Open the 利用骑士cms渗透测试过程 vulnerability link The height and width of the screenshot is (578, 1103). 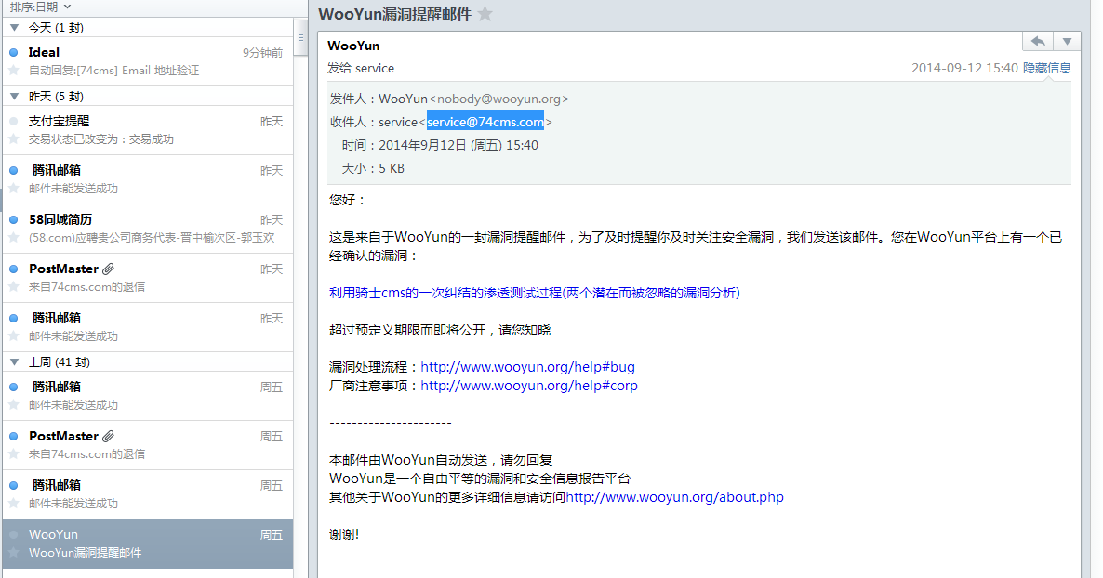pyautogui.click(x=535, y=293)
